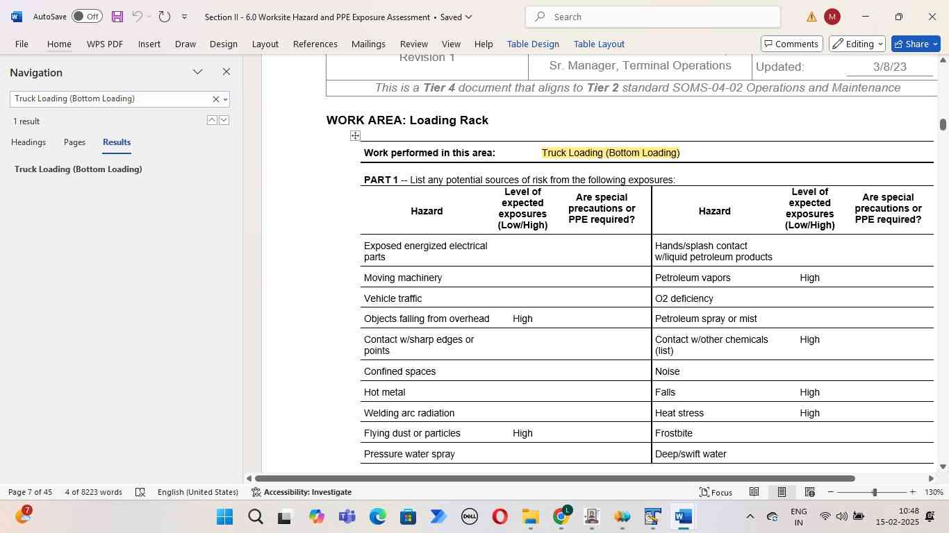Switch to Pages tab in Navigation
Image resolution: width=949 pixels, height=533 pixels.
(74, 142)
